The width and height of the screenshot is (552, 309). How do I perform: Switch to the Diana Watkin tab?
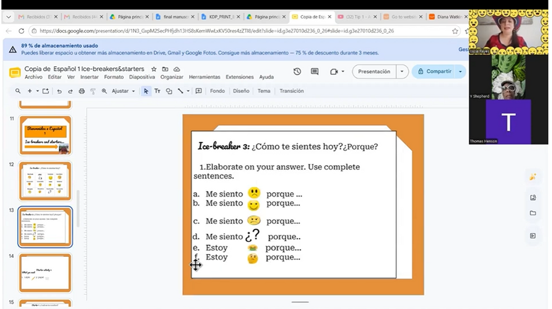click(447, 17)
